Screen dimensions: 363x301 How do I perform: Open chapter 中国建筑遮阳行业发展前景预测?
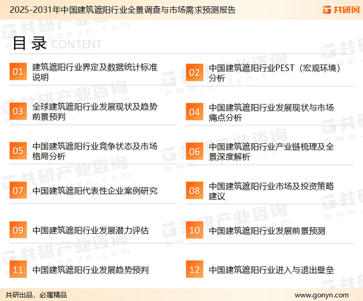pos(267,231)
